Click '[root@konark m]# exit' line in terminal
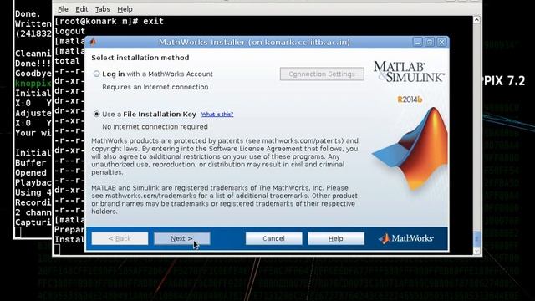 pos(110,21)
